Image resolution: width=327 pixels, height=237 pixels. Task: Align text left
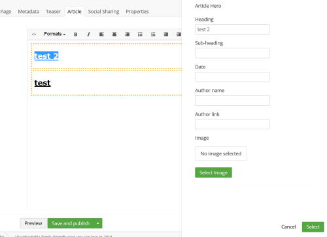[101, 34]
